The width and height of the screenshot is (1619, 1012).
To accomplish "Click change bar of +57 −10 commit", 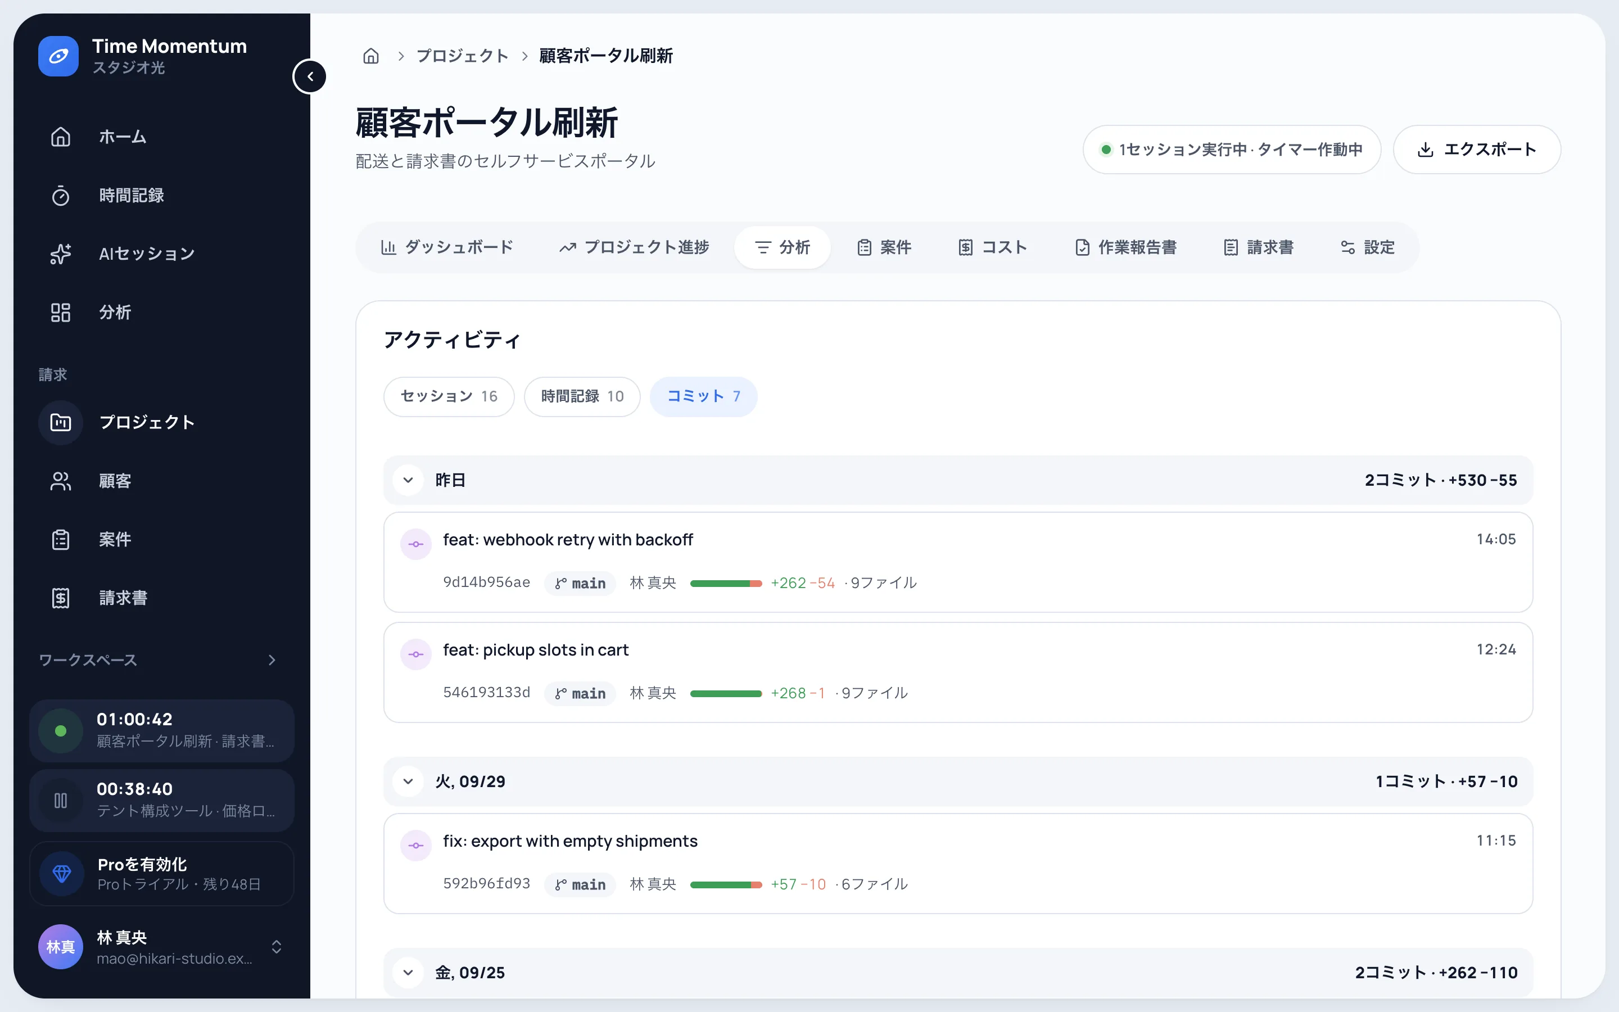I will [726, 884].
